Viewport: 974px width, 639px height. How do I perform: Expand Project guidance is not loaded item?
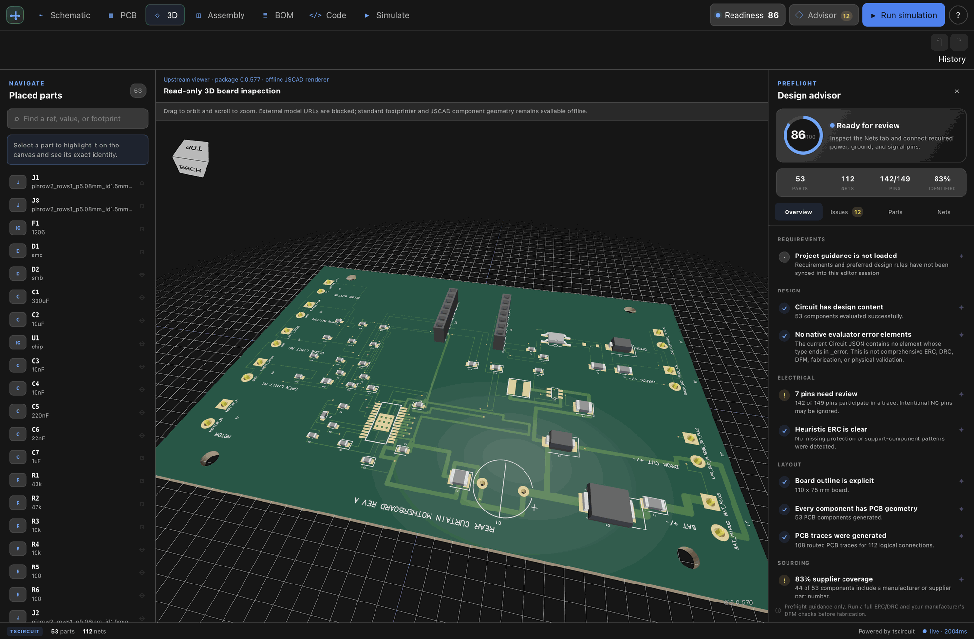(871, 264)
